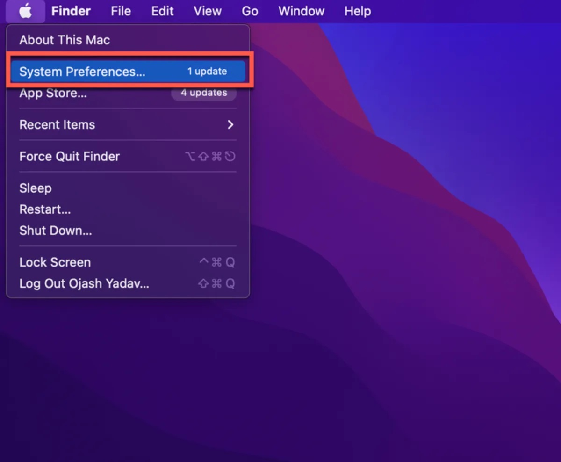Expand the Recent Items submenu
This screenshot has height=462, width=561.
click(x=128, y=125)
